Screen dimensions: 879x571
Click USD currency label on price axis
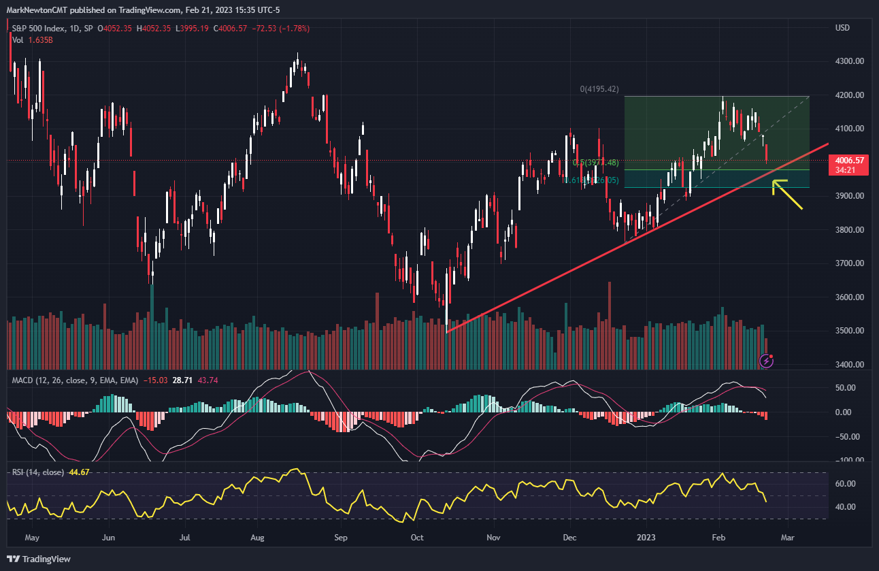click(841, 28)
